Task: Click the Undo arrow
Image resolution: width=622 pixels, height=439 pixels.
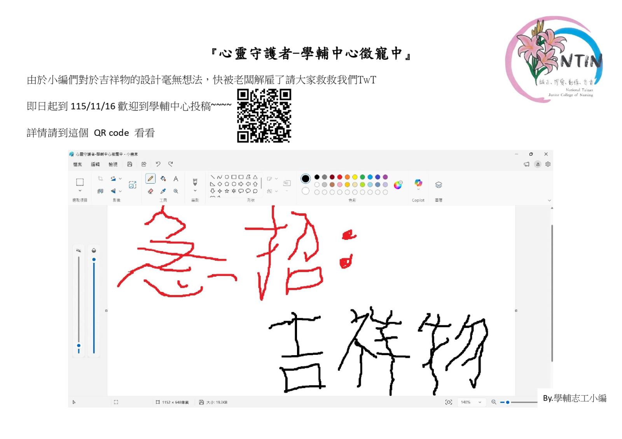Action: [x=158, y=164]
